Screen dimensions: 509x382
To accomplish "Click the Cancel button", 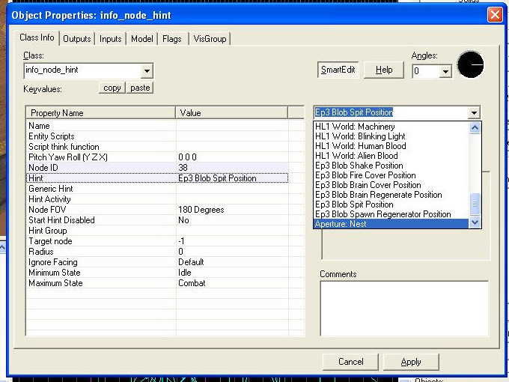I will [350, 362].
